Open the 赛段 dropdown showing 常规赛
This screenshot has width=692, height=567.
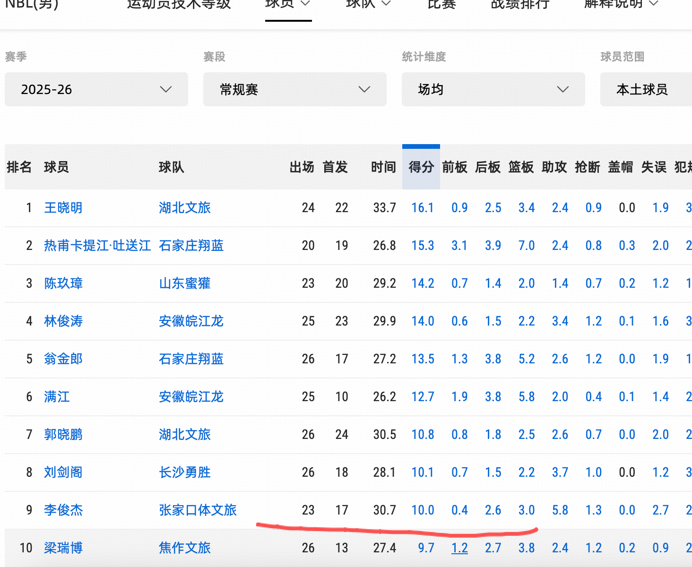pos(294,89)
